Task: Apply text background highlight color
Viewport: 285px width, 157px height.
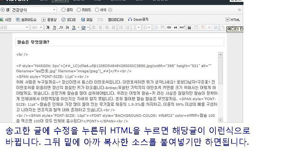Action: pos(84,28)
